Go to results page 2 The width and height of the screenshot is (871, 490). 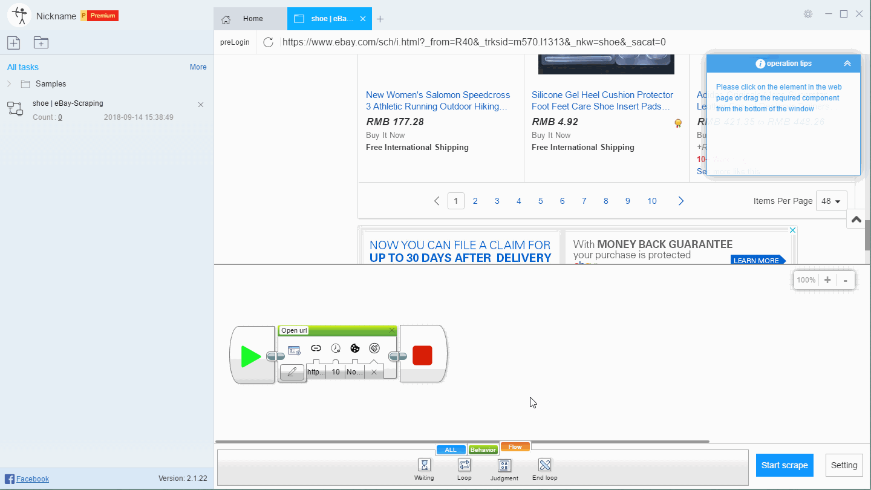tap(475, 201)
